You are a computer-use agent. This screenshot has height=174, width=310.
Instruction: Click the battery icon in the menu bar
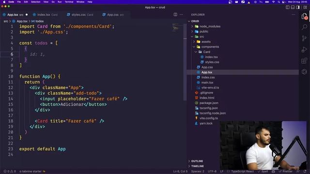(267, 2)
